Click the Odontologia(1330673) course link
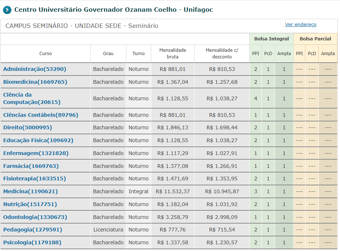Image resolution: width=340 pixels, height=252 pixels. tap(35, 217)
